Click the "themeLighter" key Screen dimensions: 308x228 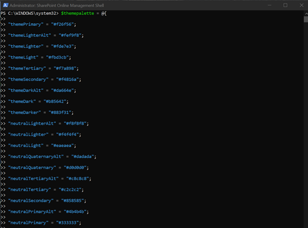[25, 46]
